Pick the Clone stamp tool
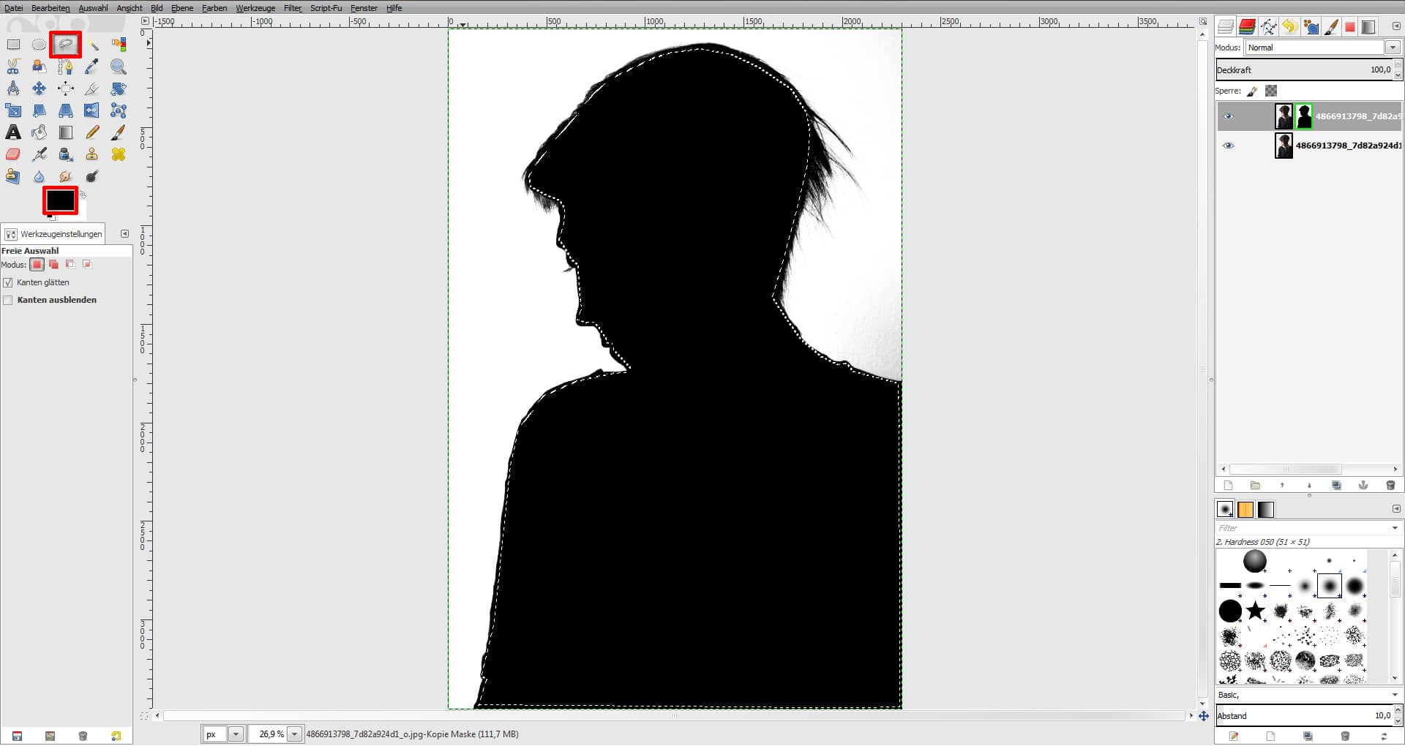Image resolution: width=1405 pixels, height=746 pixels. click(92, 154)
